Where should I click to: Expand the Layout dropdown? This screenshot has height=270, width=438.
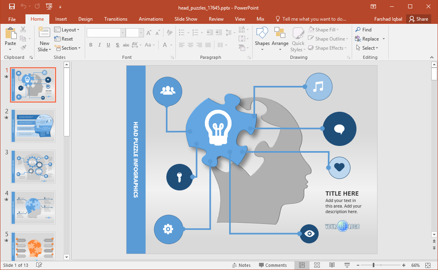[x=67, y=30]
